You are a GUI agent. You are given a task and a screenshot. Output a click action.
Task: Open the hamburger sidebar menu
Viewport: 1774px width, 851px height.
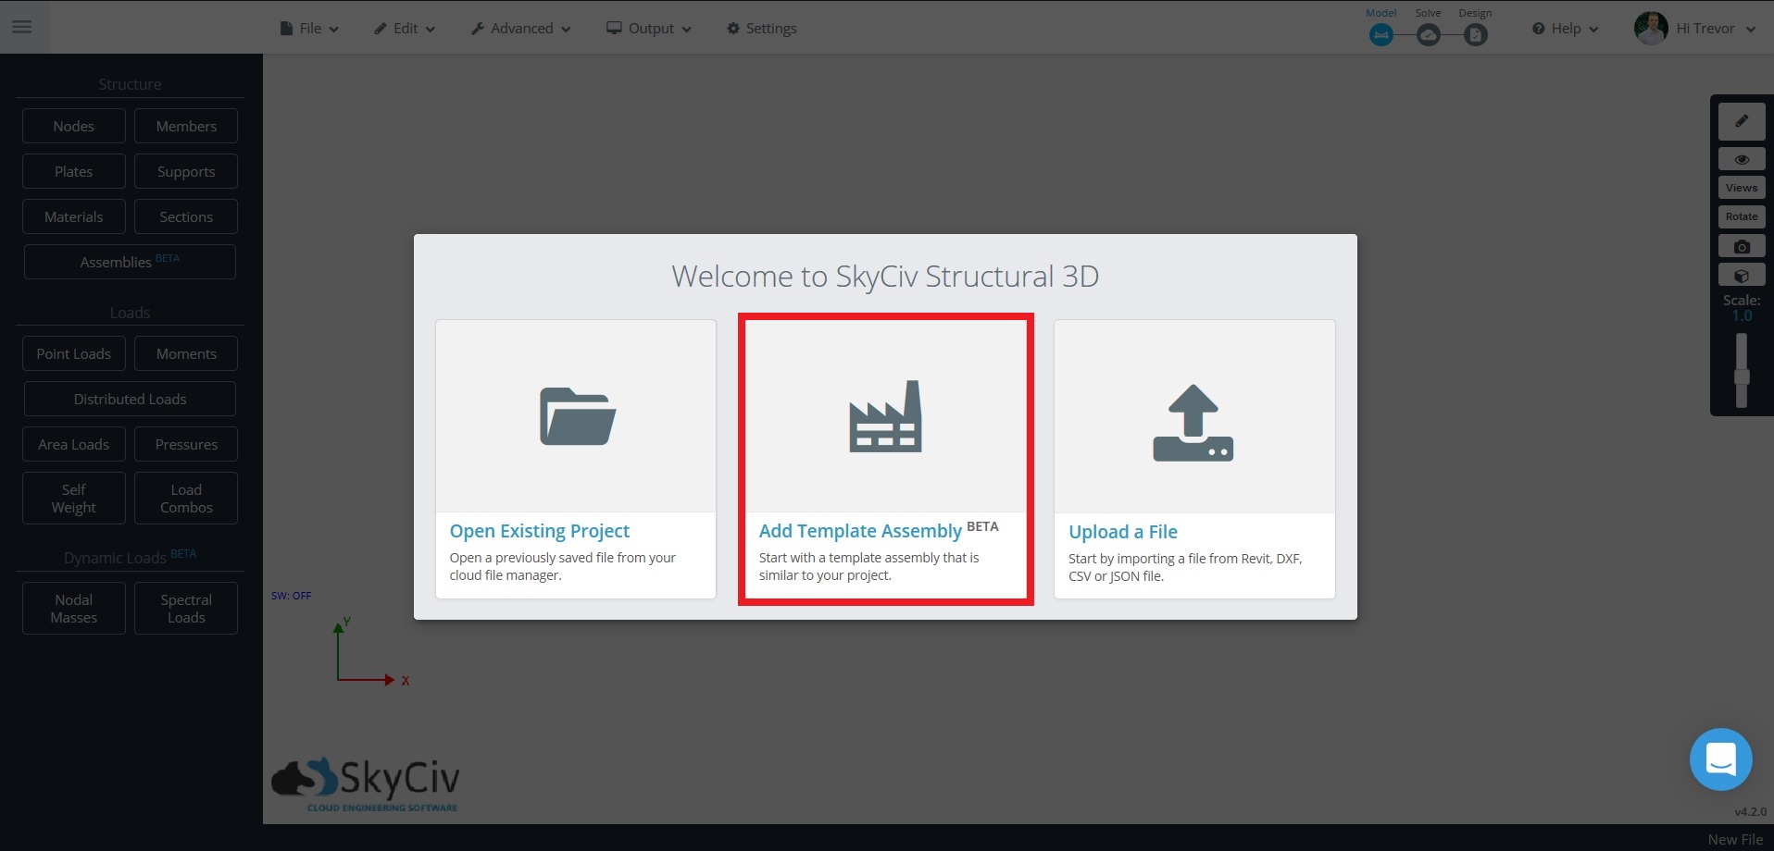pyautogui.click(x=22, y=27)
